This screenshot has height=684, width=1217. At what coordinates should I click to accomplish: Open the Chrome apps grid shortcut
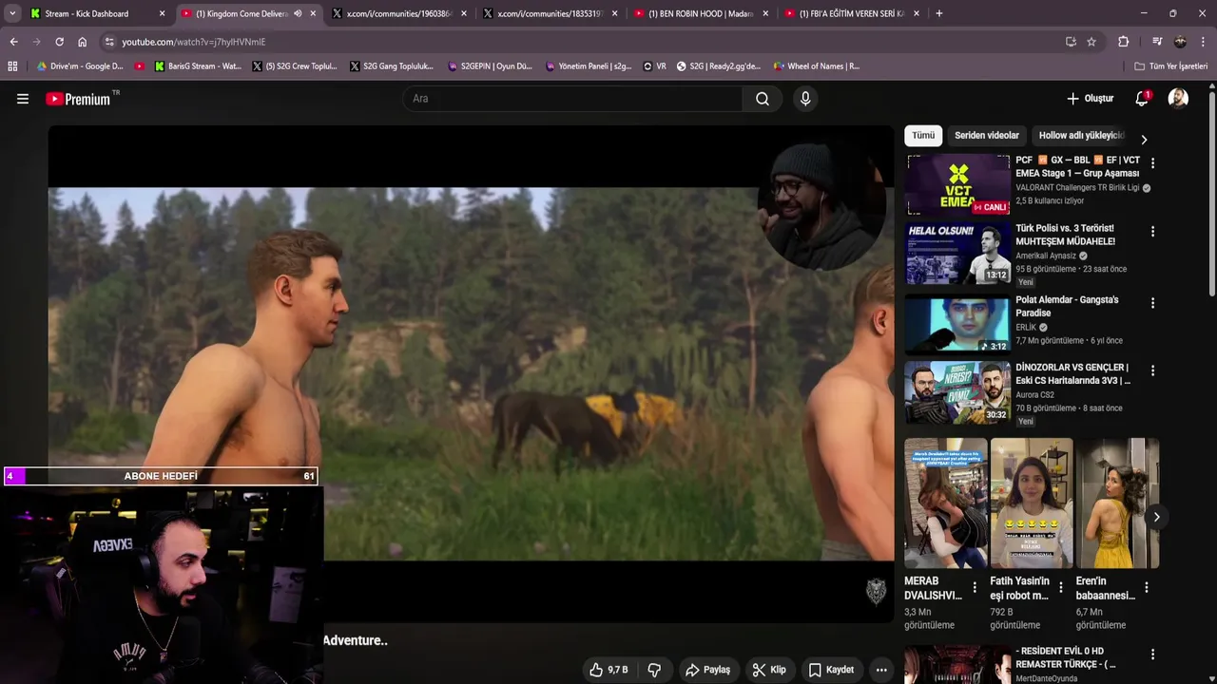point(12,66)
